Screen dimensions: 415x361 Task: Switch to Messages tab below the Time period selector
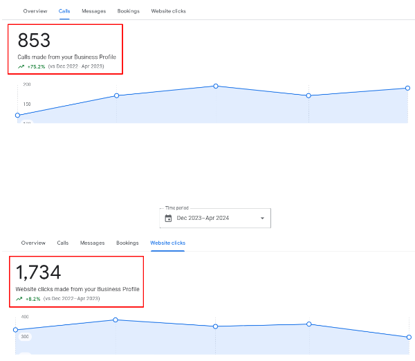click(92, 243)
